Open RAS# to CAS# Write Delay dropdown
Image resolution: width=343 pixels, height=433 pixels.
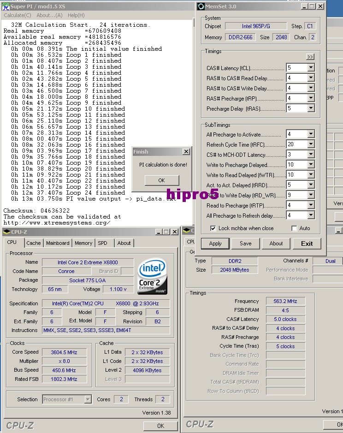click(x=311, y=88)
